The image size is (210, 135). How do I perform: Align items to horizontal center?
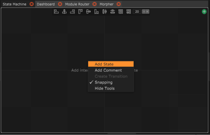64,12
